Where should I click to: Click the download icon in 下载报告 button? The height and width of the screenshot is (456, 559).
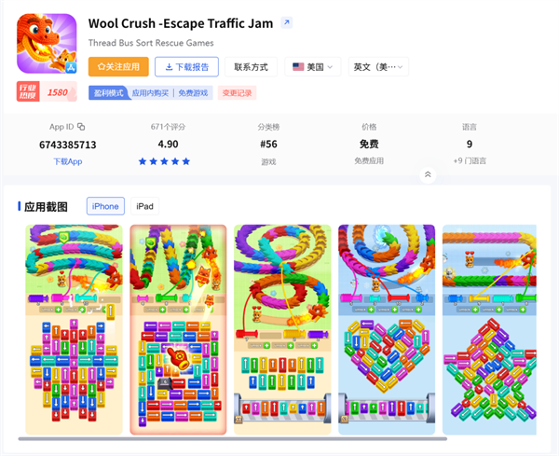(169, 67)
